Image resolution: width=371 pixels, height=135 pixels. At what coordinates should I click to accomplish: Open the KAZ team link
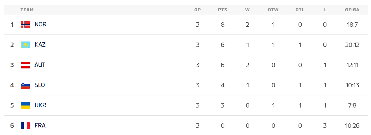pyautogui.click(x=40, y=45)
